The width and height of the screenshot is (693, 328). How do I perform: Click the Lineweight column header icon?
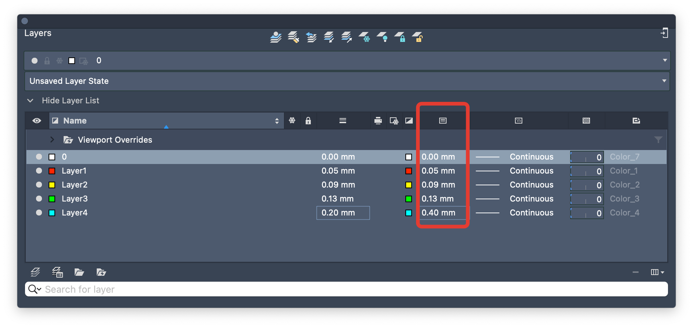[x=343, y=121]
